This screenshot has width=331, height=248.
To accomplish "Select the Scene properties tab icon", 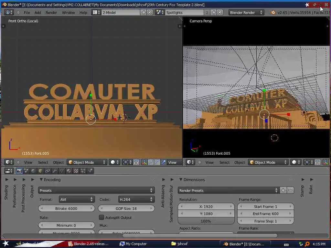I will coord(27,171).
